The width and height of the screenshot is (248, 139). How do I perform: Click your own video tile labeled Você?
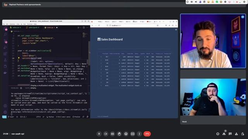213,97
